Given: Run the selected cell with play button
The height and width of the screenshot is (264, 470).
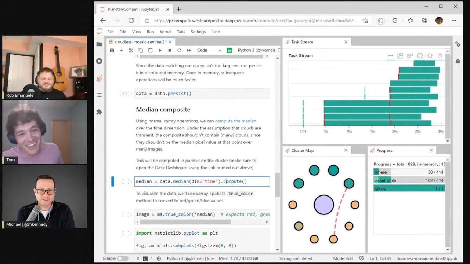Looking at the screenshot, I should pyautogui.click(x=160, y=51).
